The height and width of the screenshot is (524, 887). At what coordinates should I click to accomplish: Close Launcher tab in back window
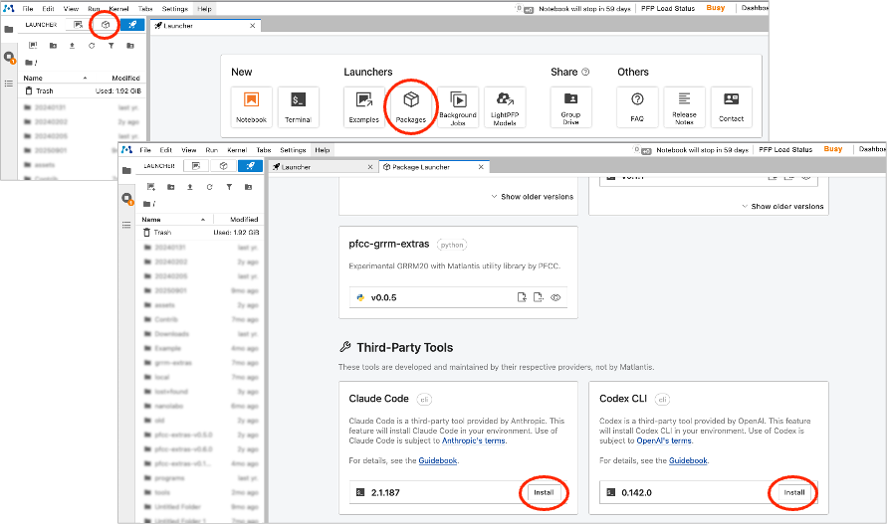(252, 26)
